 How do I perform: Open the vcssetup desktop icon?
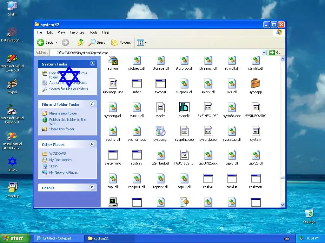pos(12,190)
